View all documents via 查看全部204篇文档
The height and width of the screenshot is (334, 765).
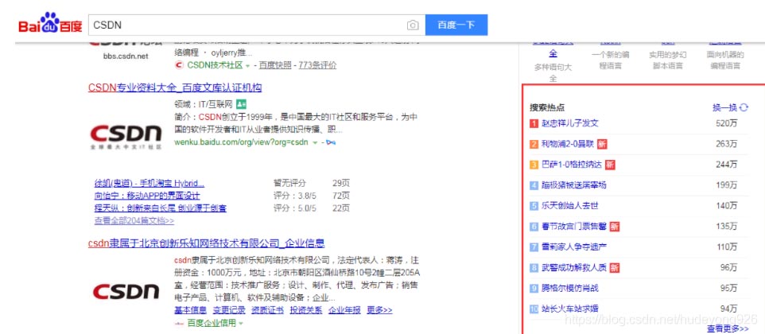(x=134, y=220)
